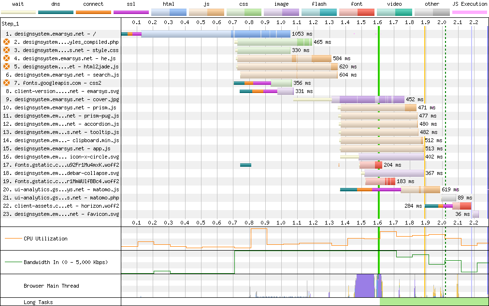
Task: Click the 584 ms duration label
Action: (x=342, y=58)
